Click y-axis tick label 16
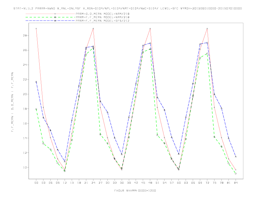This screenshot has width=257, height=199. pos(24,123)
